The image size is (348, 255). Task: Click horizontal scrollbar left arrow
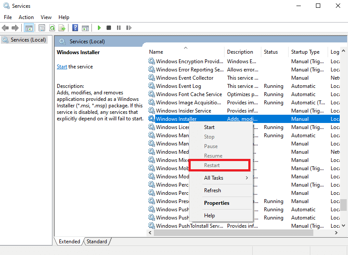coord(150,232)
